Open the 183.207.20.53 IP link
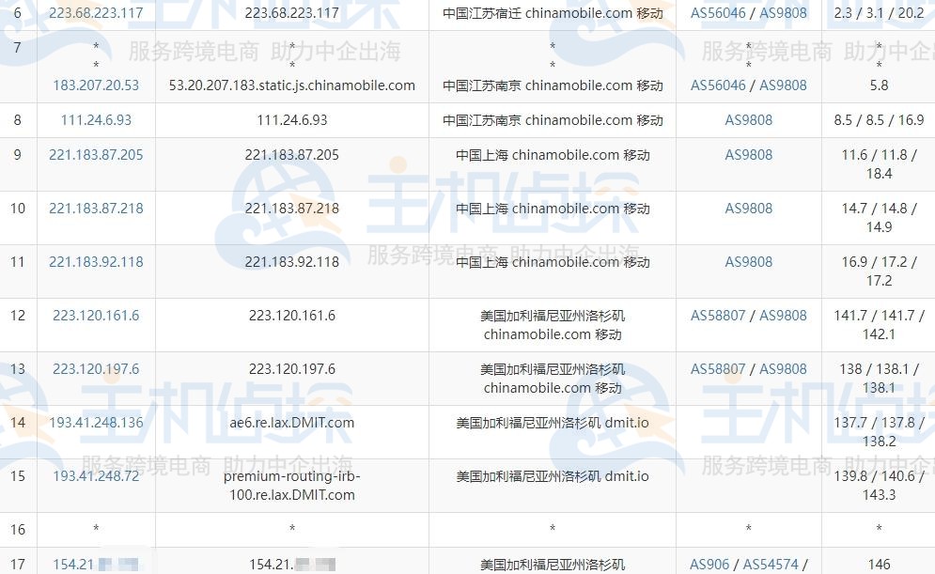 coord(96,85)
